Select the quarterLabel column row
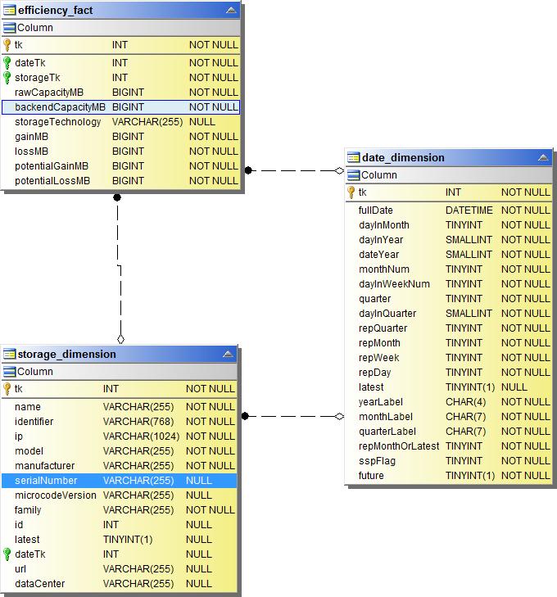This screenshot has height=597, width=557. tap(449, 432)
